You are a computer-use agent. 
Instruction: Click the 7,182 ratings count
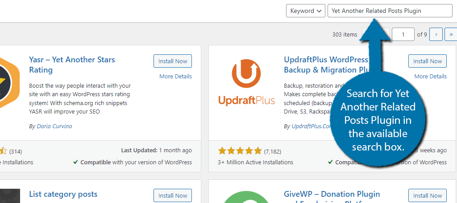(273, 151)
